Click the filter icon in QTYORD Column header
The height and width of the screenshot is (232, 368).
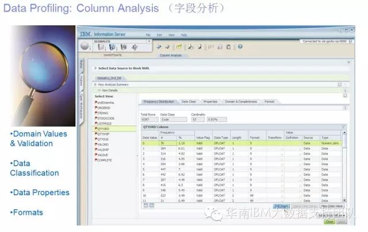click(343, 127)
